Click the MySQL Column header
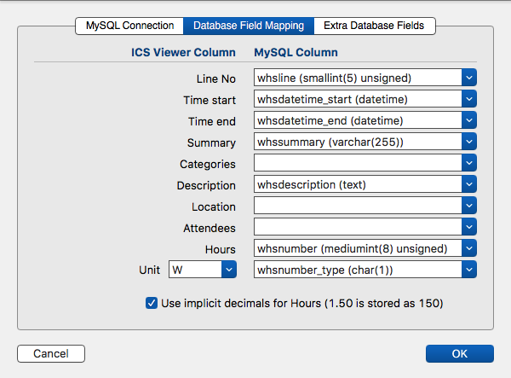 pos(296,52)
